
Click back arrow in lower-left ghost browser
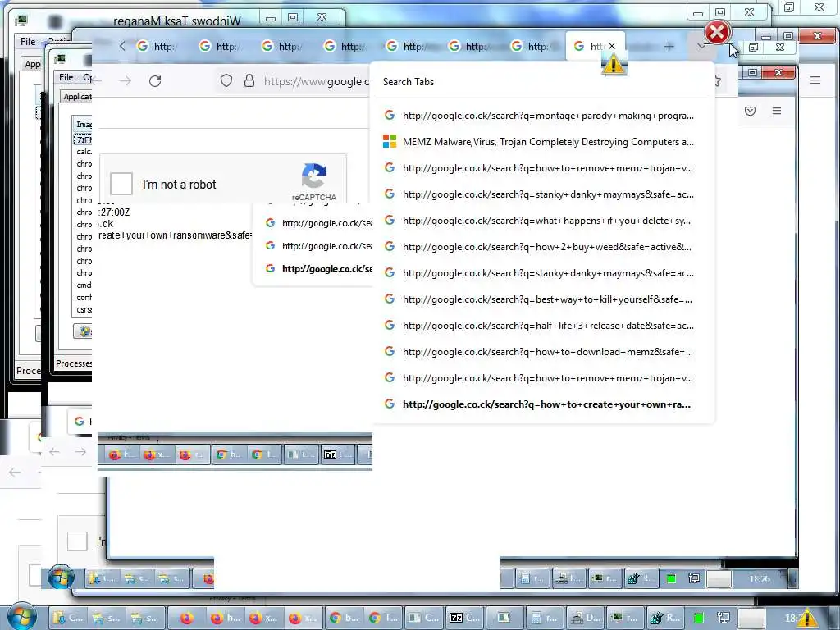[15, 472]
